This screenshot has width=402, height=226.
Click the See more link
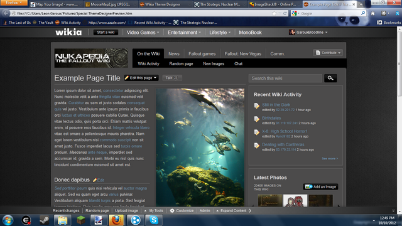point(330,159)
